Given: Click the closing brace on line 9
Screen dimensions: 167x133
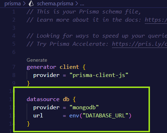Looking at the screenshot, I should 28,83.
